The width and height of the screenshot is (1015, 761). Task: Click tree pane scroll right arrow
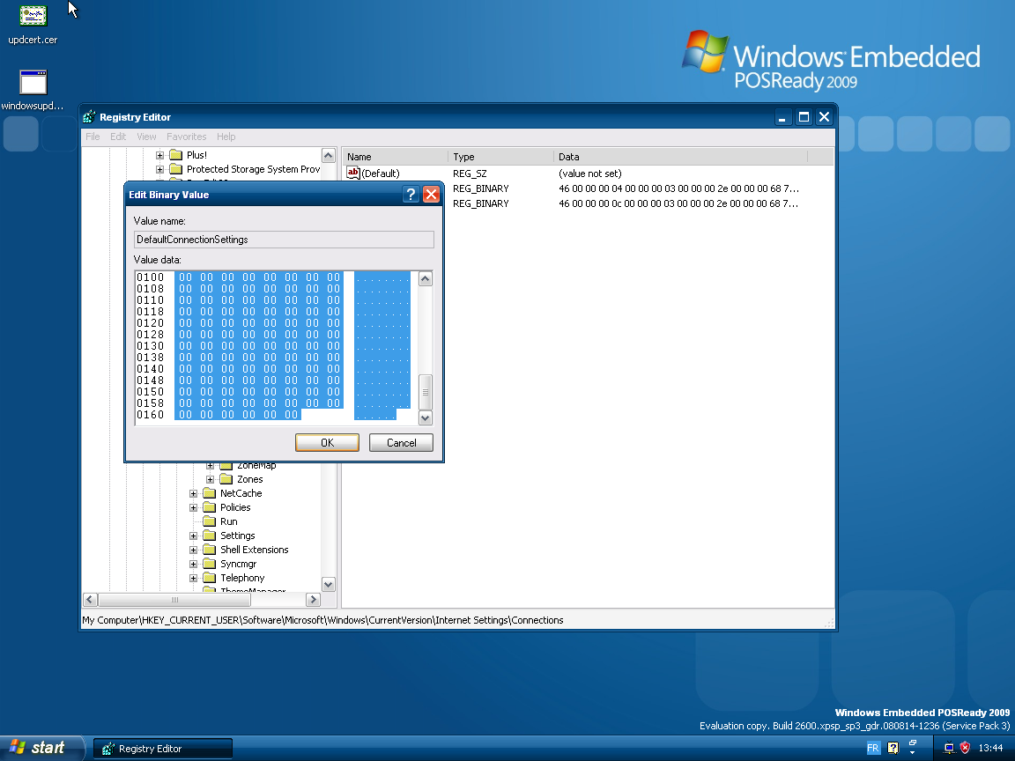pyautogui.click(x=314, y=600)
